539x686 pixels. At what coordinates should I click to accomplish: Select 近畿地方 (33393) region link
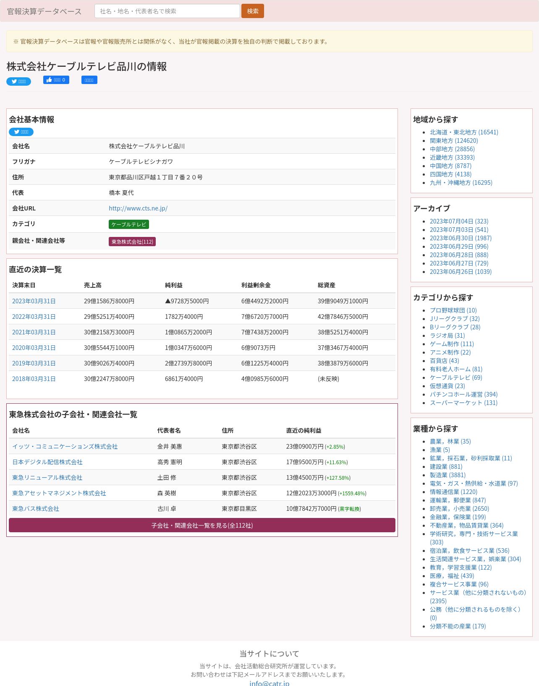pos(452,158)
